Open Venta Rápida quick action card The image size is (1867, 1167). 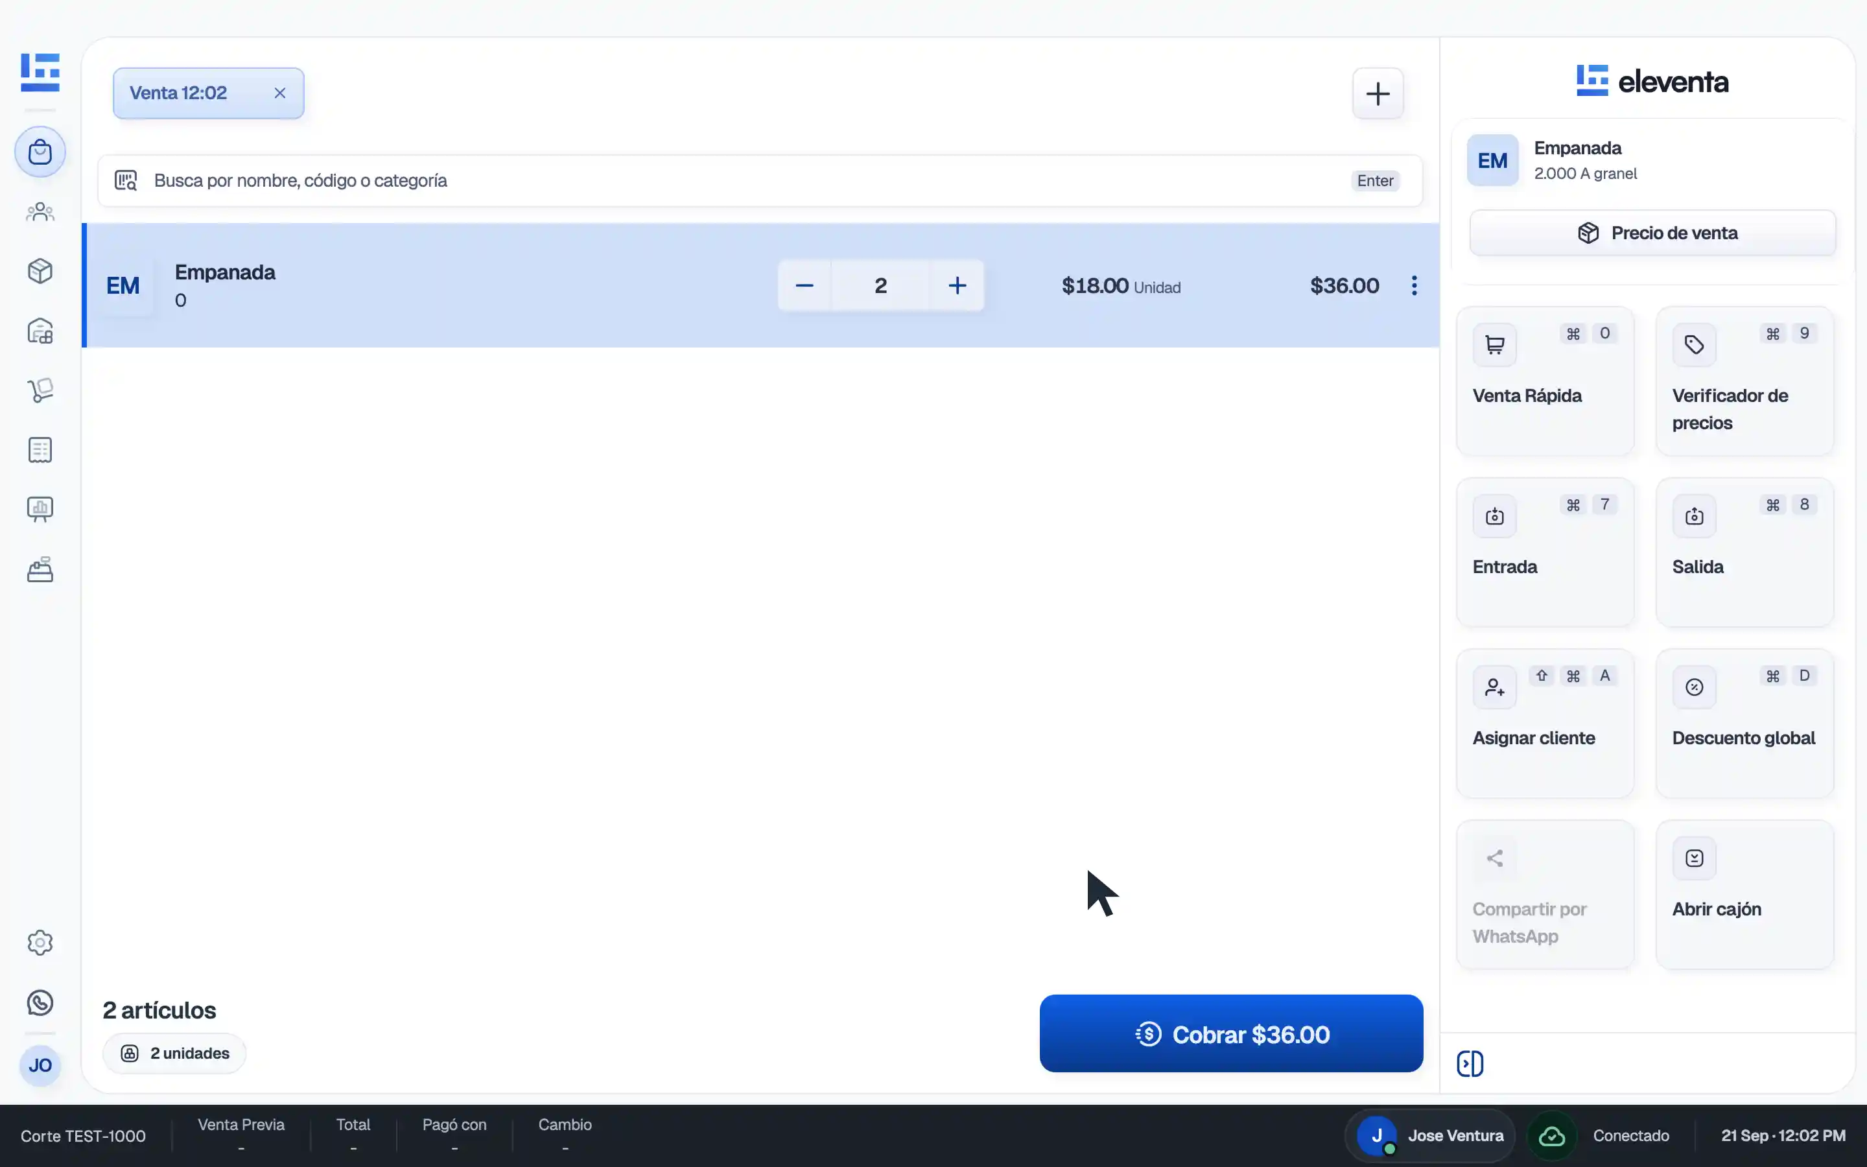coord(1545,381)
